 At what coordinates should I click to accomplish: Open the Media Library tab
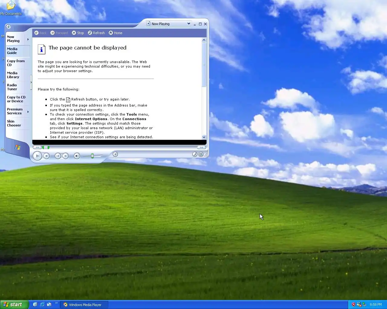point(18,75)
